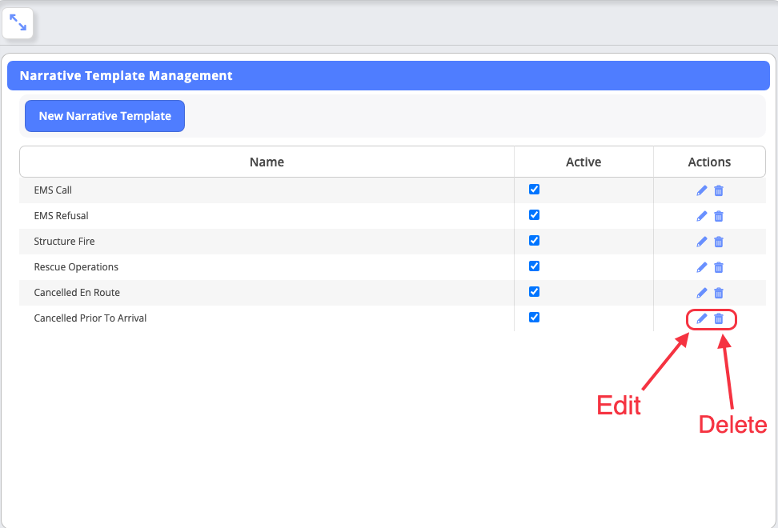The width and height of the screenshot is (778, 528).
Task: Select the Cancelled Prior To Arrival name
Action: pos(90,318)
